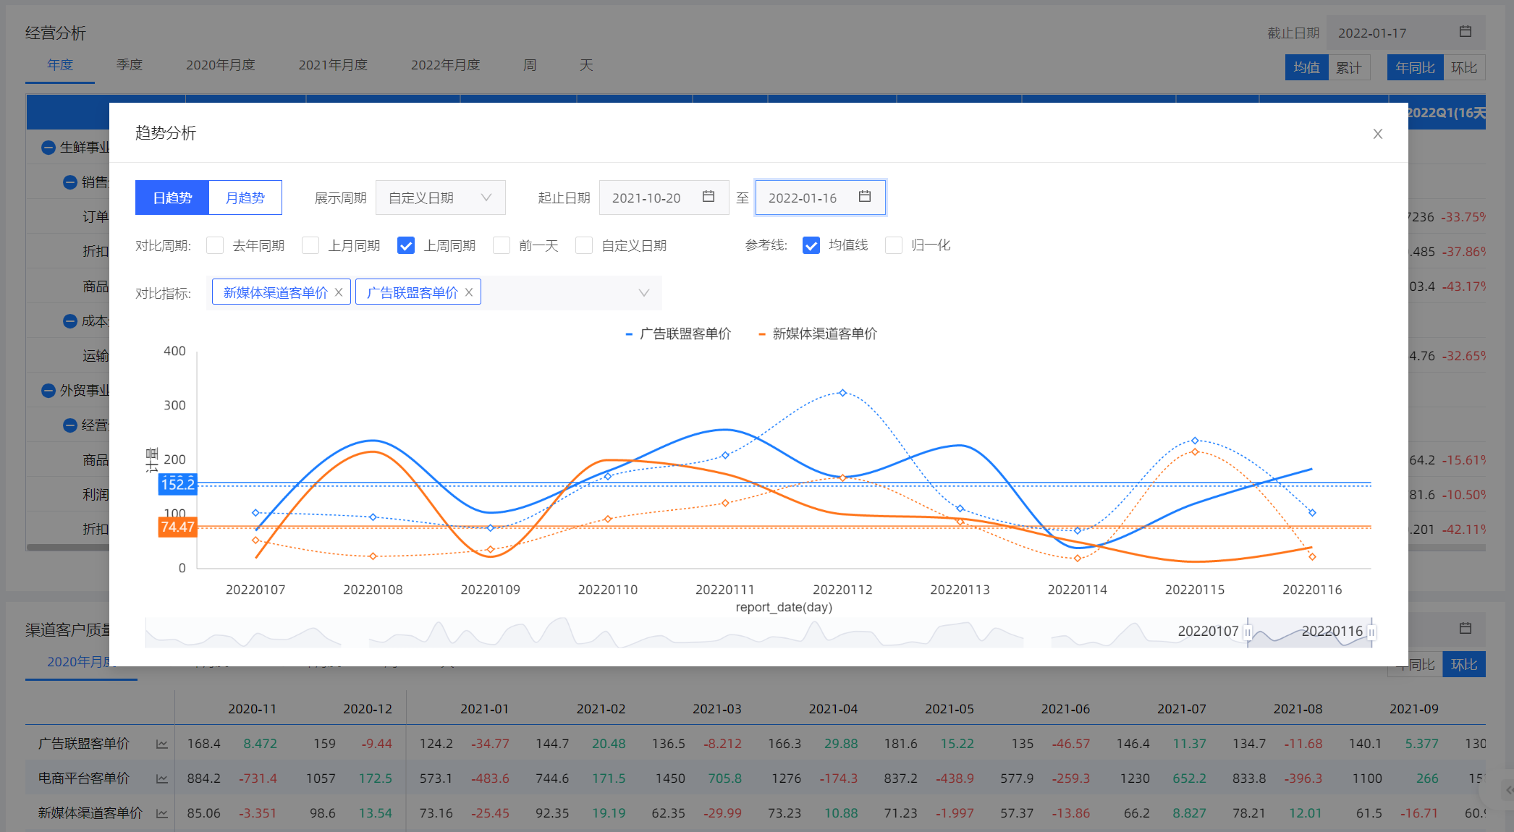
Task: Click the timeline range slider left handle
Action: click(x=1248, y=632)
